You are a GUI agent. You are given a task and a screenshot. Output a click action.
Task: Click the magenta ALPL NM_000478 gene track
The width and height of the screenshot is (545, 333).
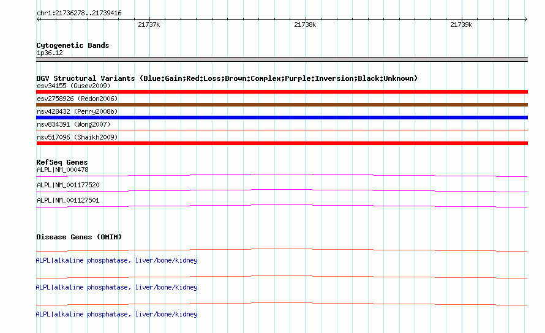coord(282,175)
